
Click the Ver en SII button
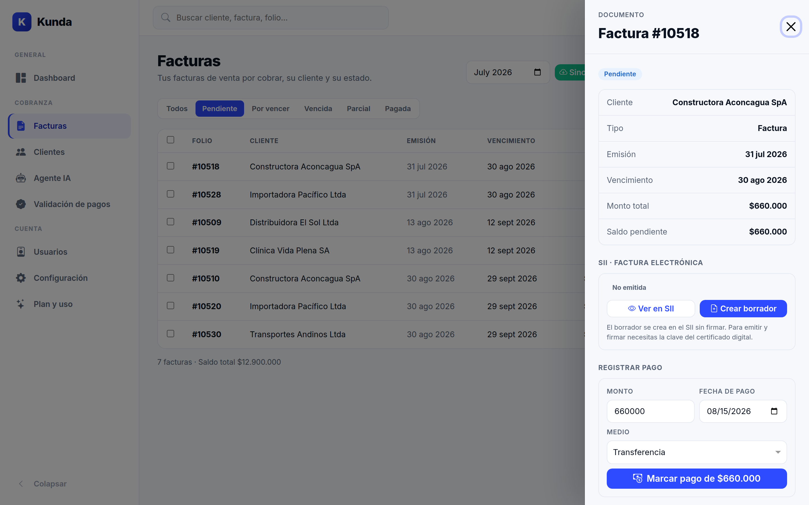[651, 309]
